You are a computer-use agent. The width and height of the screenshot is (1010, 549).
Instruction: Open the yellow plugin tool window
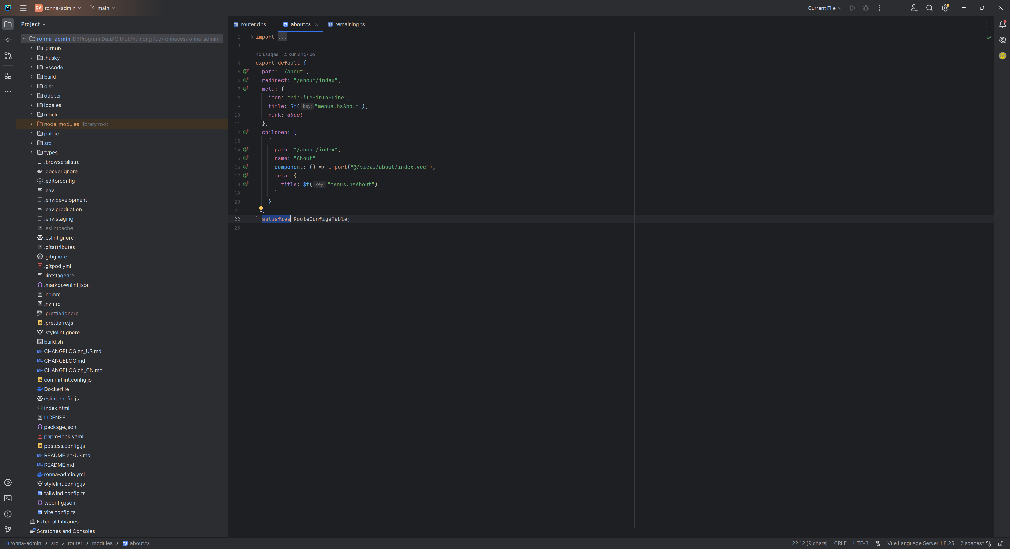coord(1003,56)
